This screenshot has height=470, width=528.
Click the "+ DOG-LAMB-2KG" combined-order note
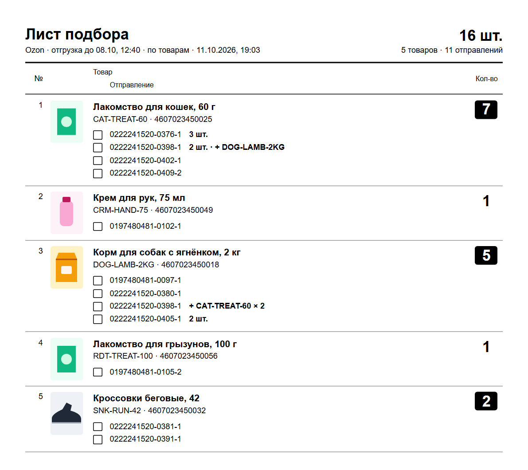coord(250,147)
